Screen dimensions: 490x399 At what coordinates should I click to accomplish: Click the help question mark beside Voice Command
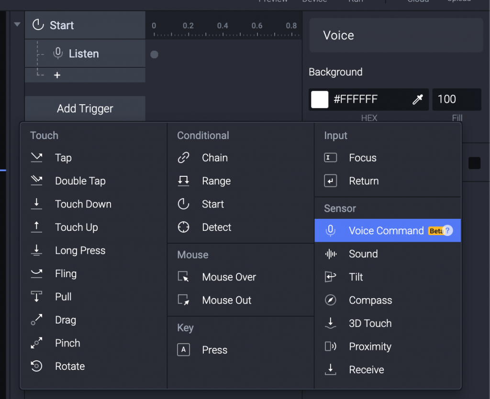coord(447,231)
